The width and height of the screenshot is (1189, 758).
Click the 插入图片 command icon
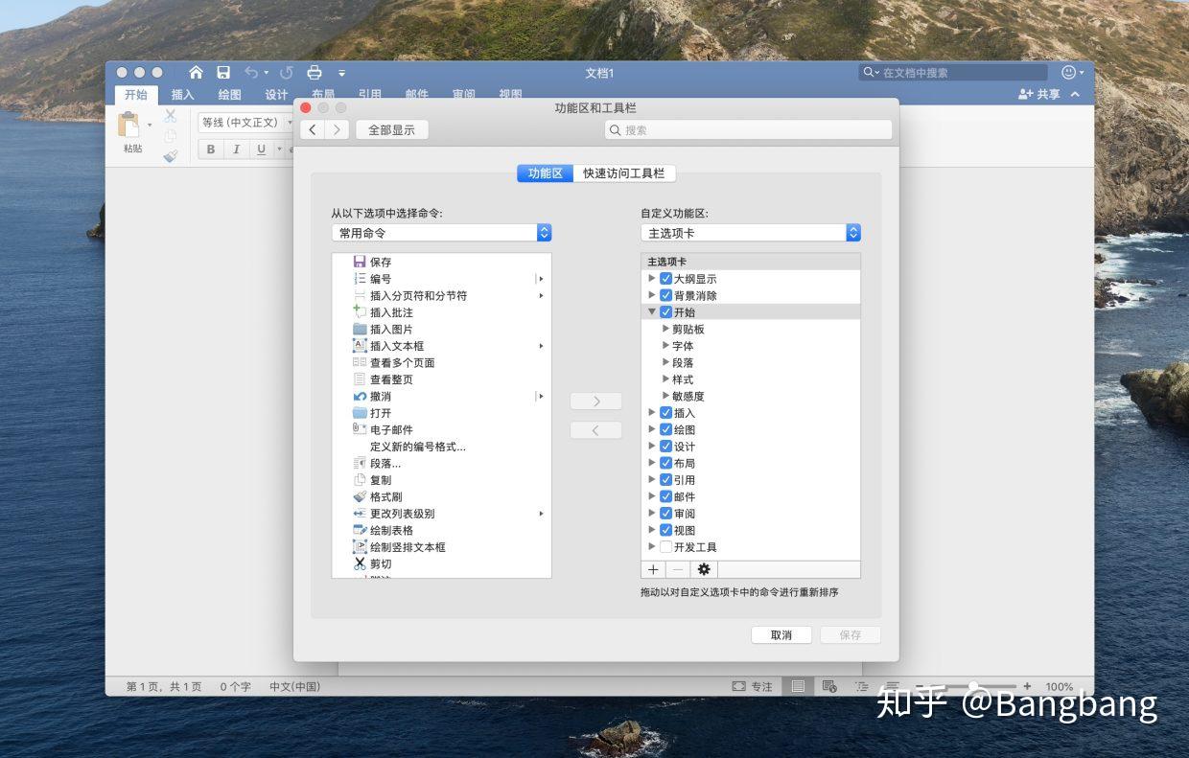359,329
